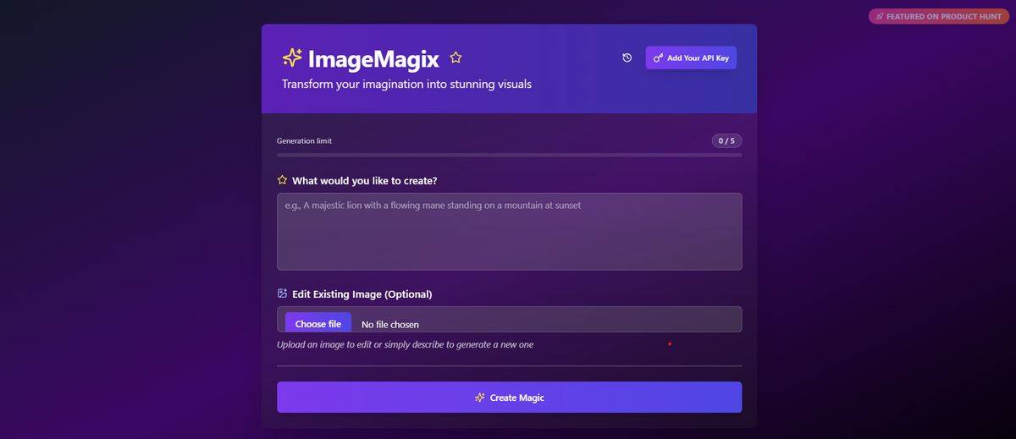Open the Featured on Product Hunt badge

pos(939,16)
